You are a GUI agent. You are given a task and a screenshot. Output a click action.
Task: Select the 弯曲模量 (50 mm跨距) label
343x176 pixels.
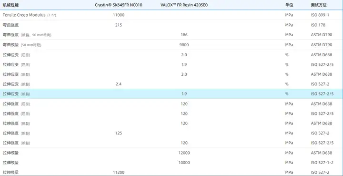pos(22,45)
